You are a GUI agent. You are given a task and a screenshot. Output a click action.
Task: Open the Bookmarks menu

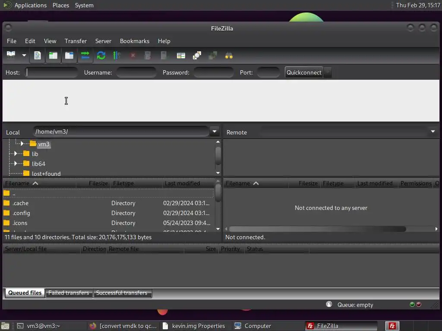coord(135,41)
